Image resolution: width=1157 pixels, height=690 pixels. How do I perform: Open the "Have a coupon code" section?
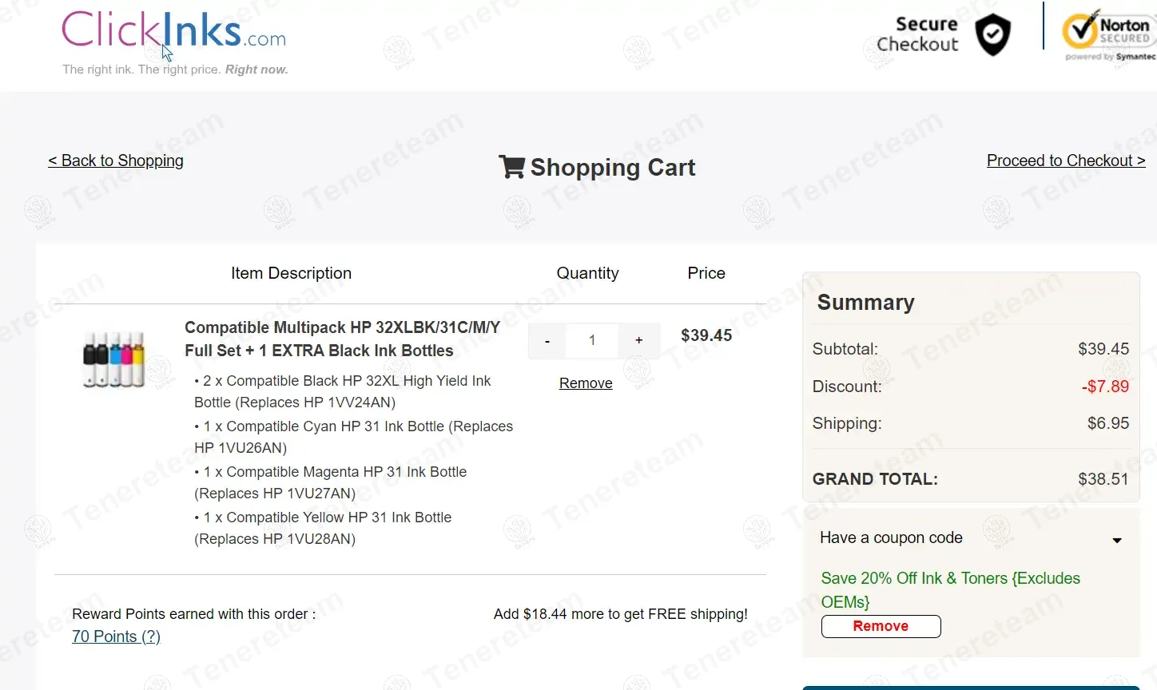891,538
